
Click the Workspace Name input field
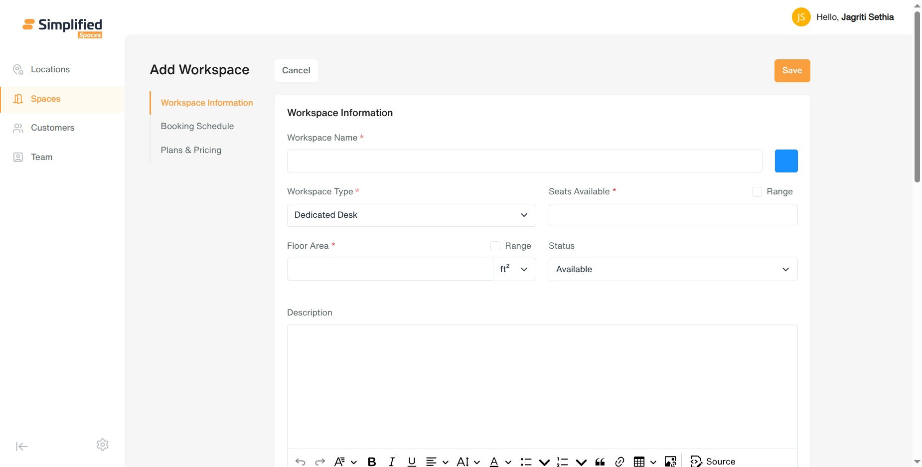point(525,161)
